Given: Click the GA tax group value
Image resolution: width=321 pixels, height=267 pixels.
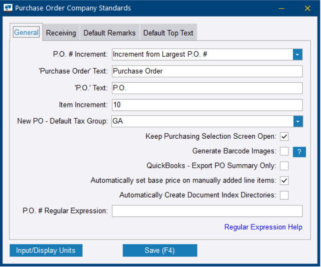Looking at the screenshot, I should [x=118, y=121].
